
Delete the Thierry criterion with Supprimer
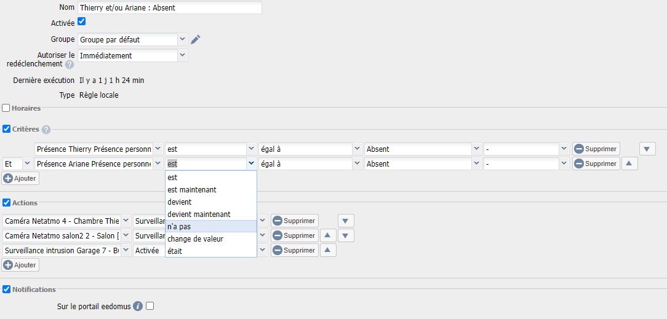596,149
